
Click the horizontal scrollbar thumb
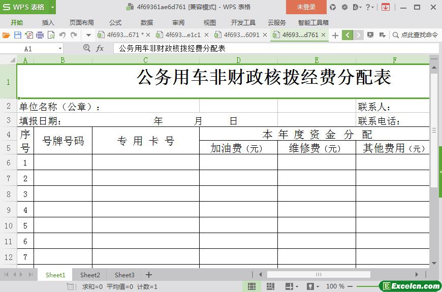319,275
